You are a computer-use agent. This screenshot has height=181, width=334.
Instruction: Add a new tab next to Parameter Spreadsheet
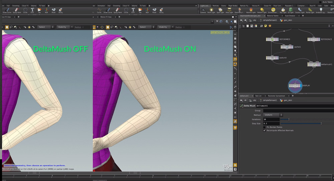coord(293,96)
